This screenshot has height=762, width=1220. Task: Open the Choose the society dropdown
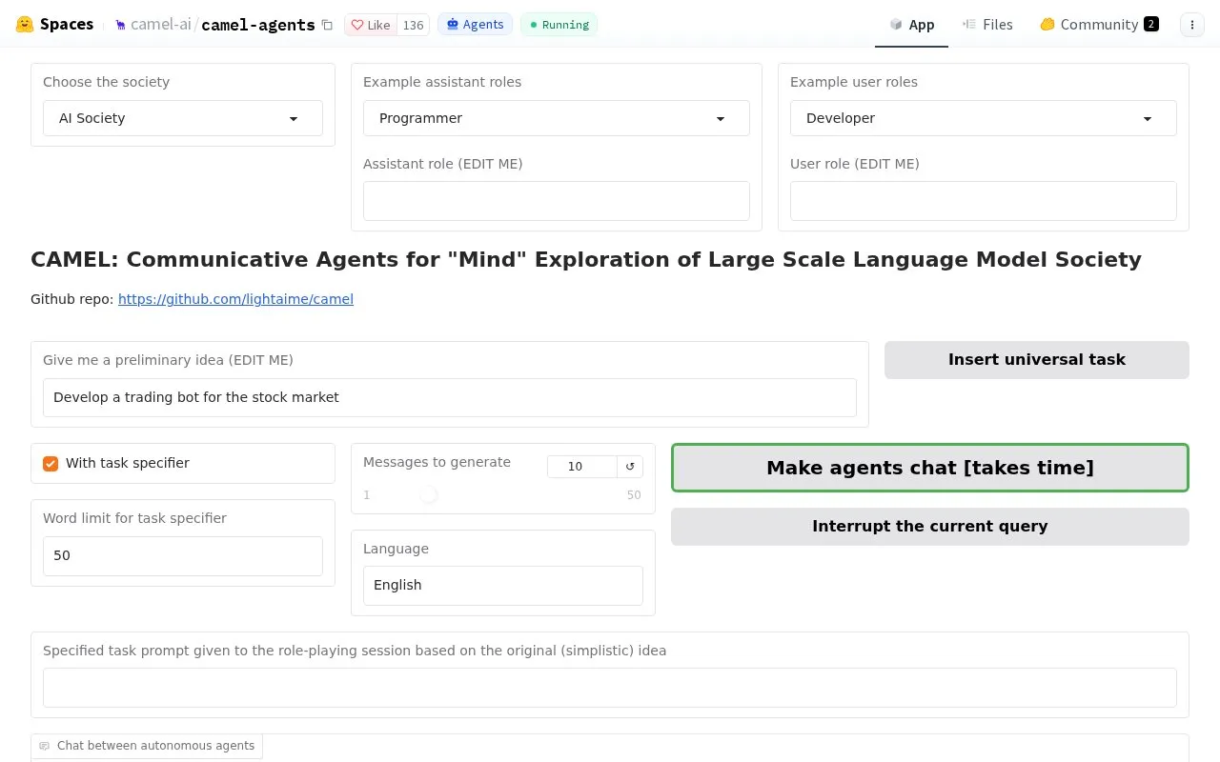coord(183,118)
